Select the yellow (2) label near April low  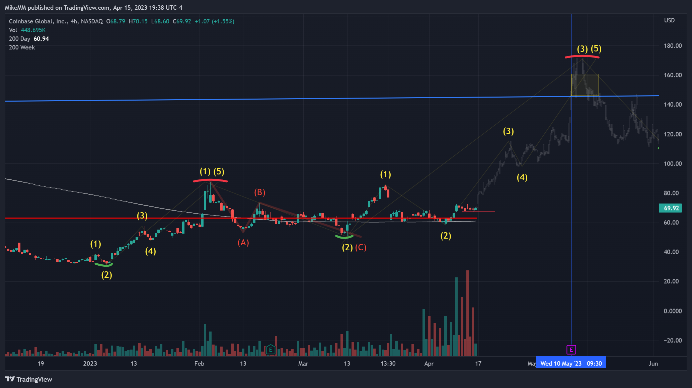pyautogui.click(x=446, y=236)
